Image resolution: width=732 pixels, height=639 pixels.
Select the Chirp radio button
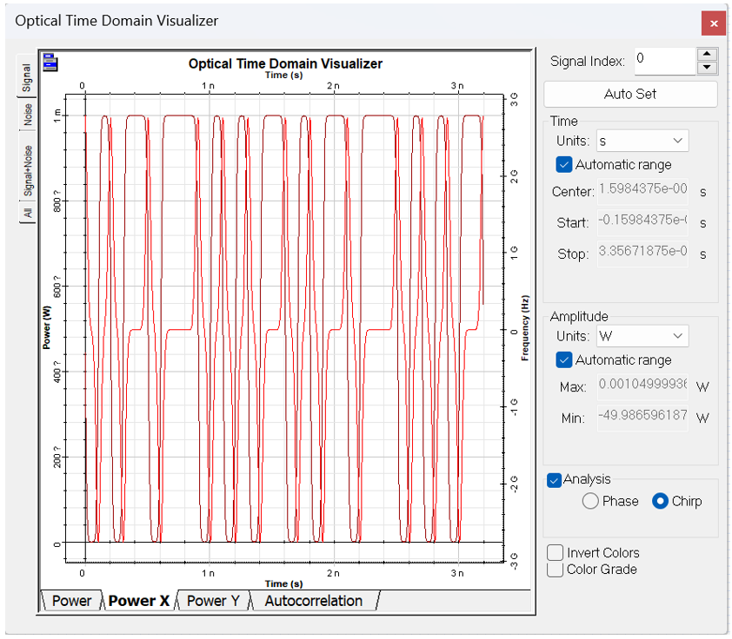coord(660,501)
